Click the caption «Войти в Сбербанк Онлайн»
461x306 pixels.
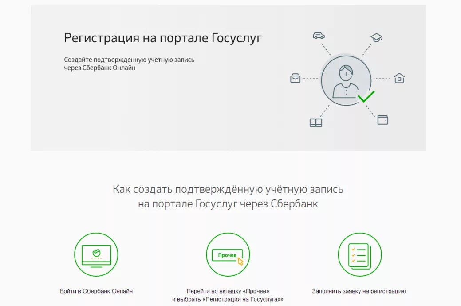tap(96, 291)
